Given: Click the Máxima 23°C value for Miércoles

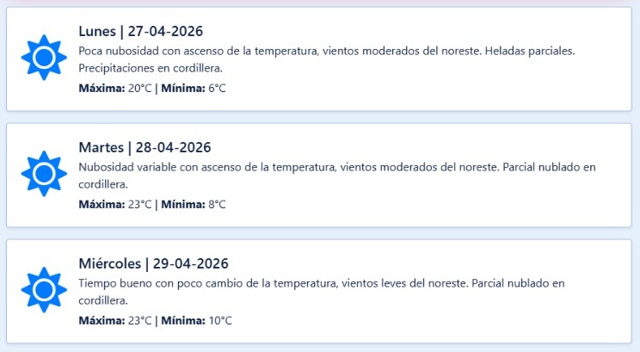Looking at the screenshot, I should pyautogui.click(x=139, y=320).
